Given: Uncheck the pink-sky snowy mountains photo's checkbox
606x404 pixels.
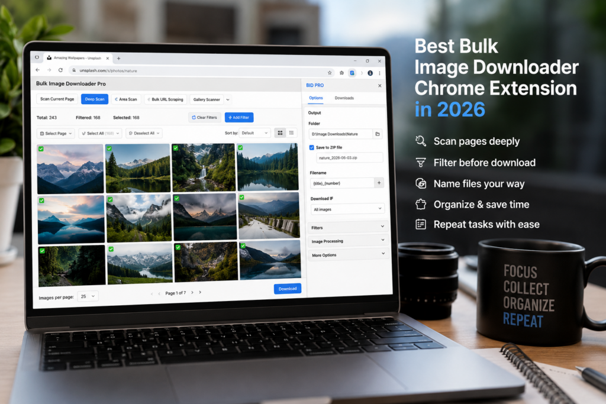Looking at the screenshot, I should click(x=41, y=148).
